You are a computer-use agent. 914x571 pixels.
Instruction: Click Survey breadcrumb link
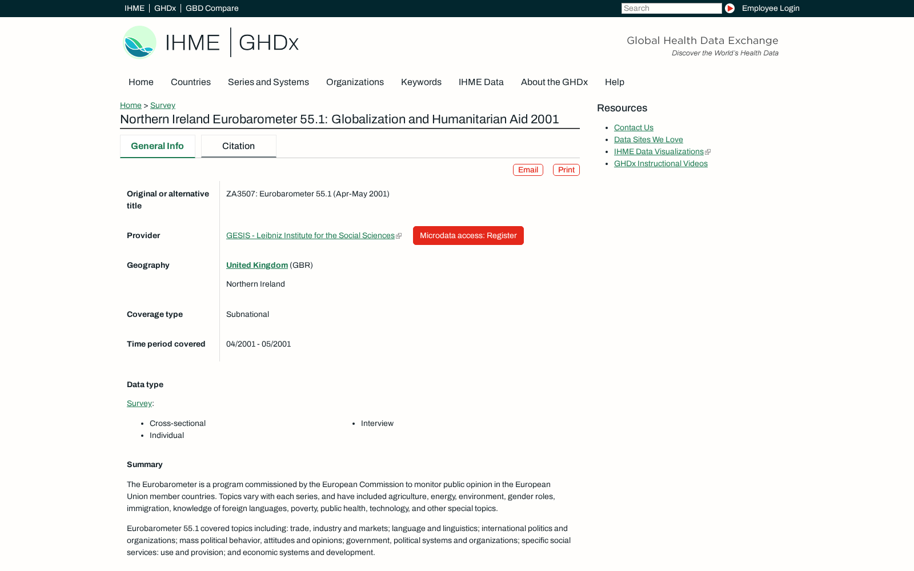tap(163, 105)
